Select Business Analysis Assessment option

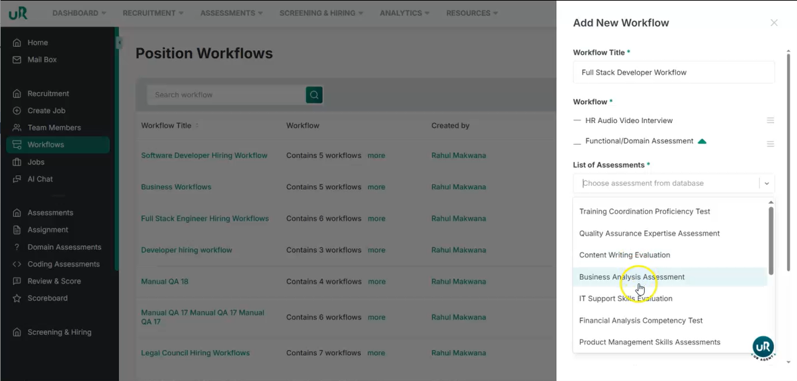click(x=632, y=277)
